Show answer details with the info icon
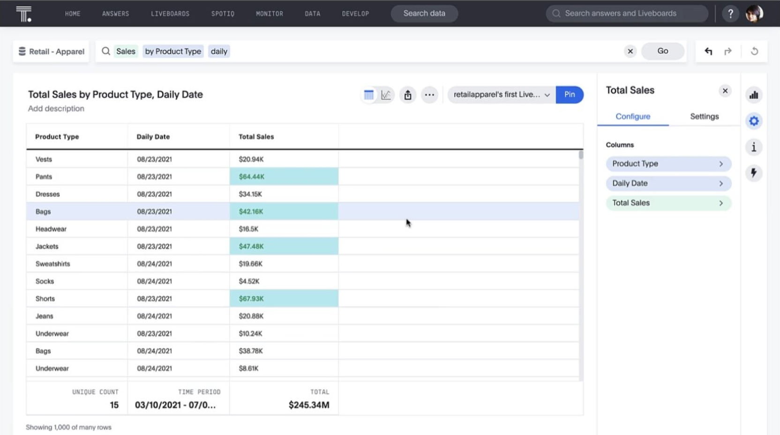 754,147
